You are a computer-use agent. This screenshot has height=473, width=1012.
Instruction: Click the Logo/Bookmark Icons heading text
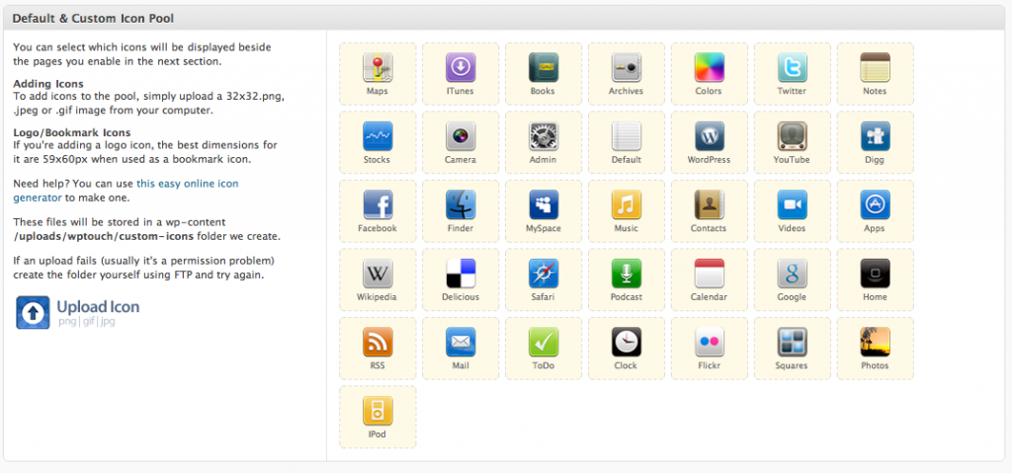[x=71, y=133]
